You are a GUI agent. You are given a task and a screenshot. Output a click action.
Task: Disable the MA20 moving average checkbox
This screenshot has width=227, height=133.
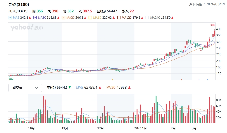pos(63,18)
